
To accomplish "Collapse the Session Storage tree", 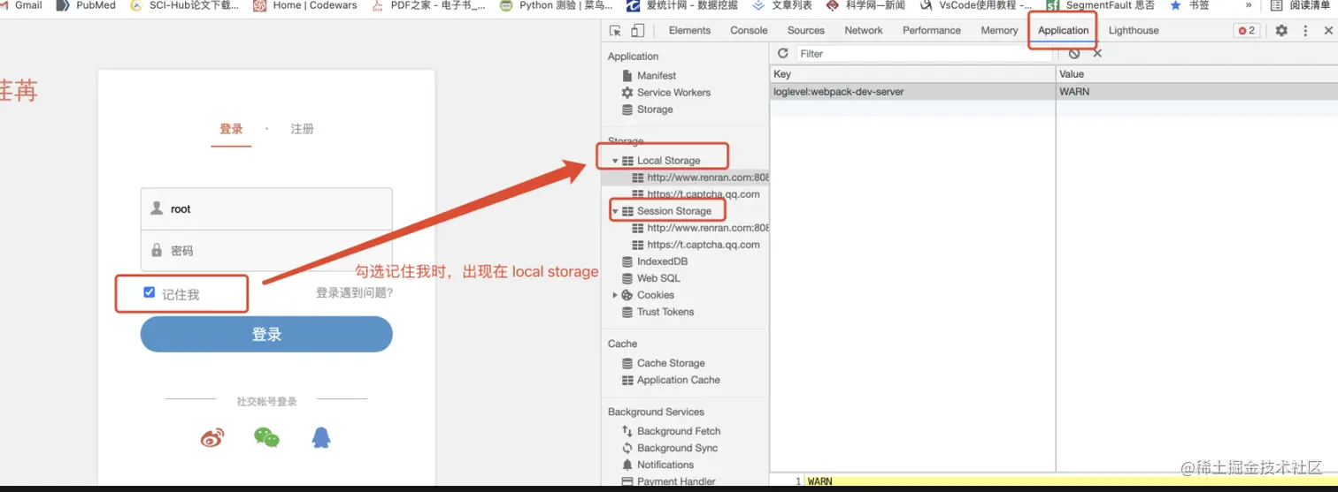I will coord(615,211).
